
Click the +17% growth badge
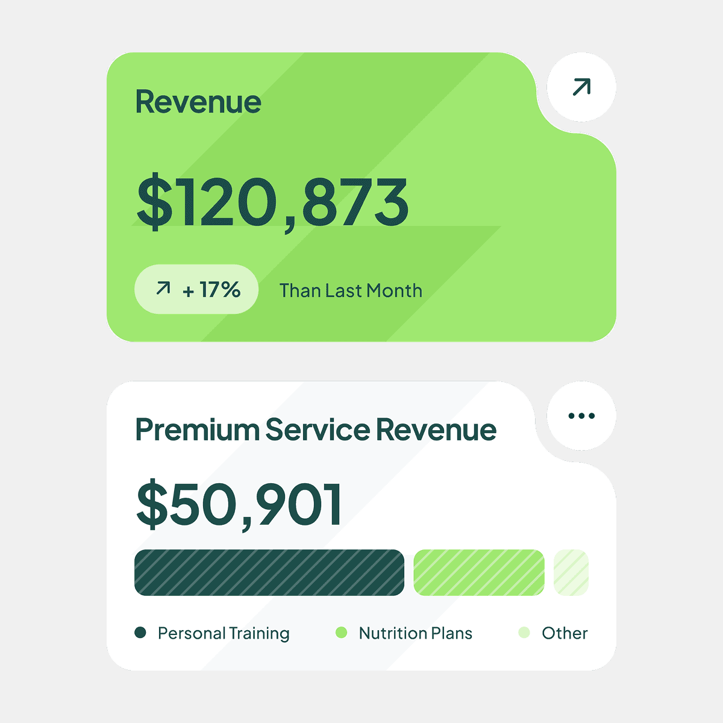[x=196, y=289]
